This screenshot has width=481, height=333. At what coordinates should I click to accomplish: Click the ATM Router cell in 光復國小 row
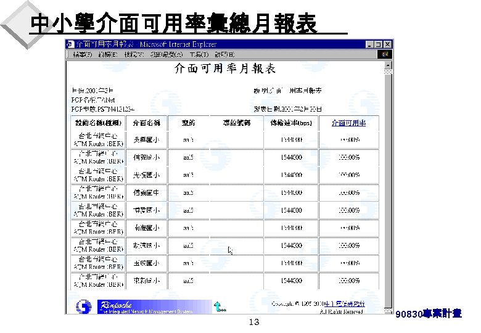click(98, 175)
